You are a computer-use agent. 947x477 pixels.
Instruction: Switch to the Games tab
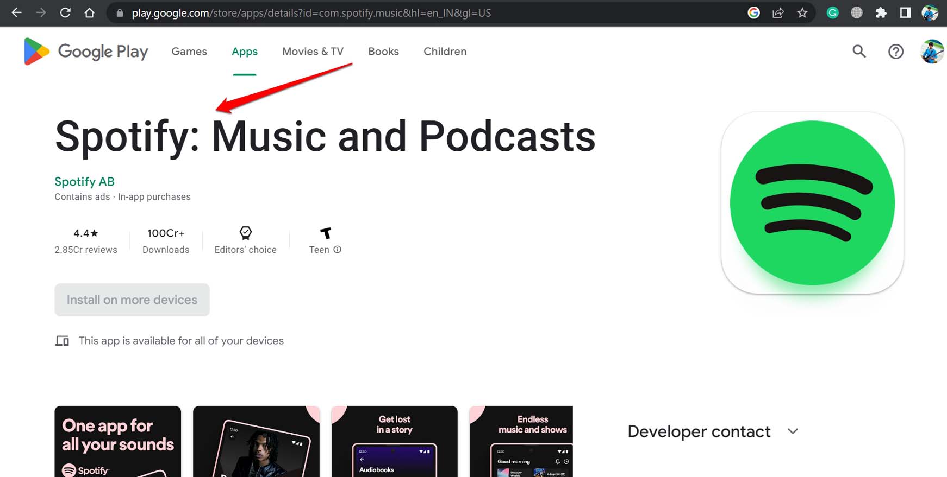pyautogui.click(x=189, y=52)
